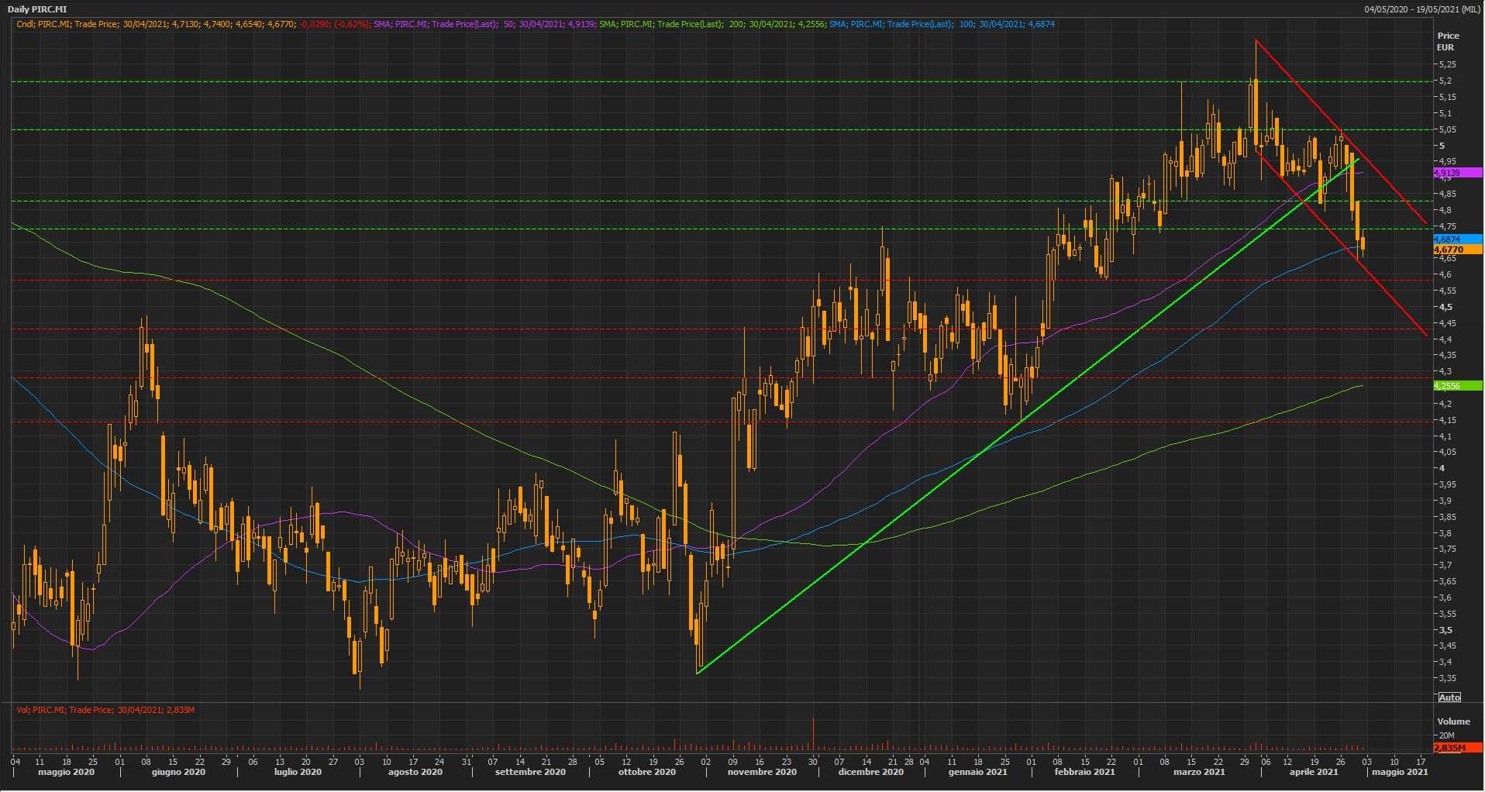Click the Volume axis label
Viewport: 1485px width, 792px height.
1452,721
